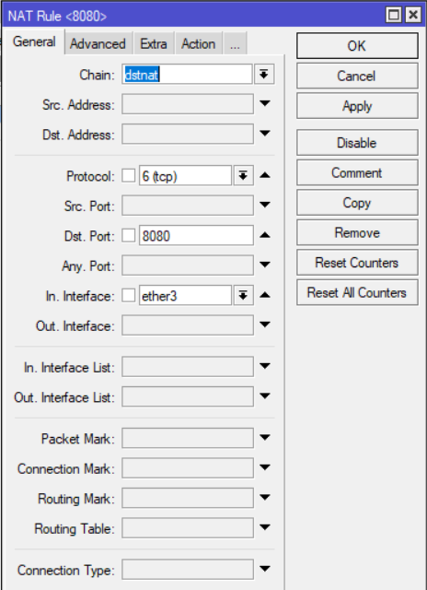Disable this NAT rule
This screenshot has height=590, width=427.
click(357, 143)
